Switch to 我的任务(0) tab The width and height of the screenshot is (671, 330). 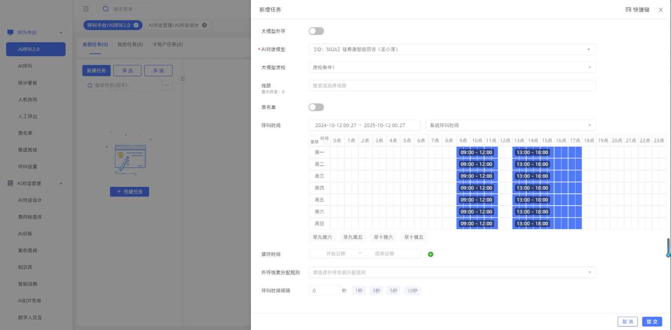coord(130,45)
